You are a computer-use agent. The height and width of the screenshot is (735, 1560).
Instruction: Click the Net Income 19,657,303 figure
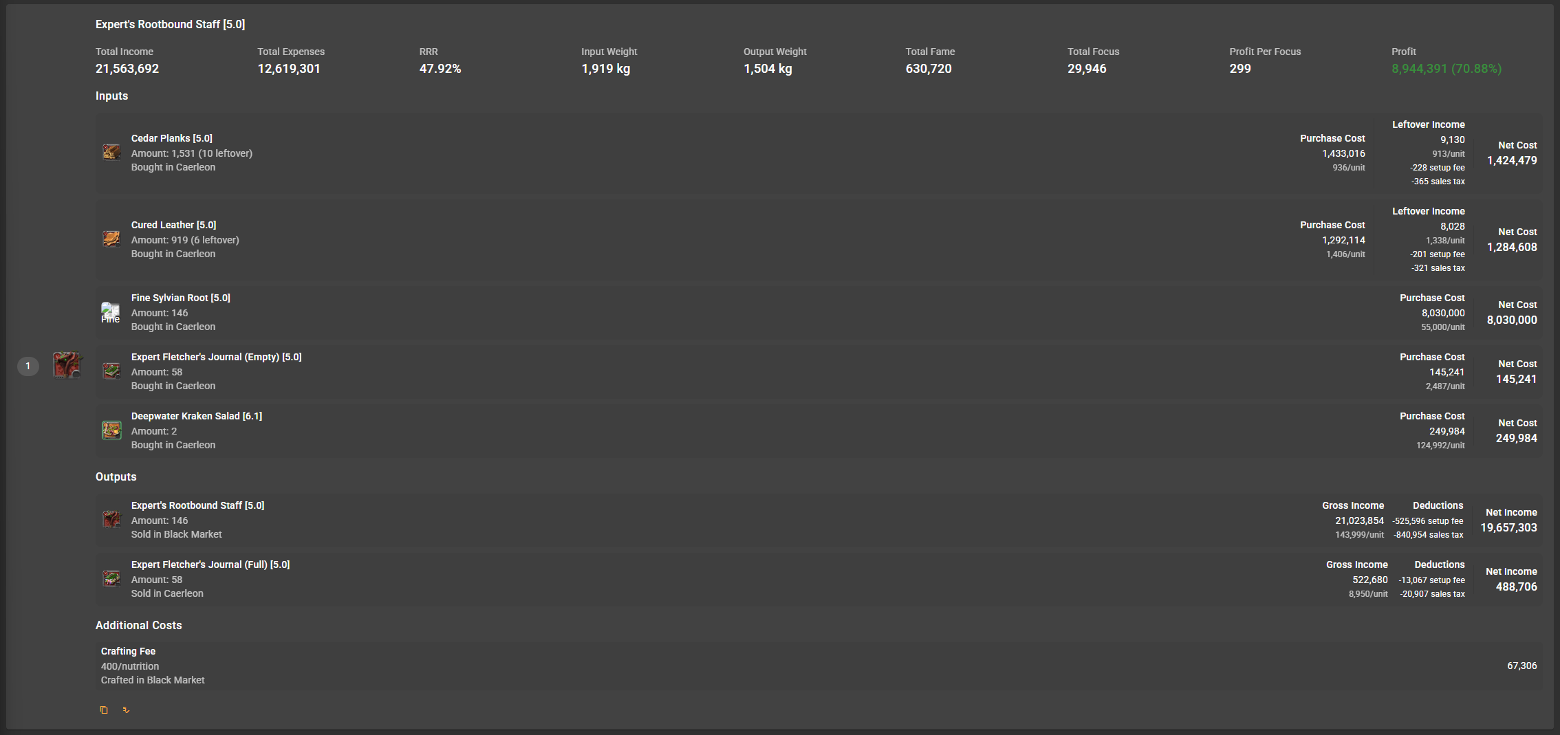tap(1508, 527)
